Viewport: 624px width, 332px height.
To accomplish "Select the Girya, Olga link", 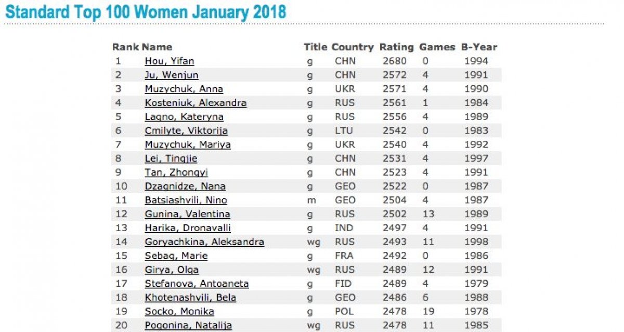I will [172, 270].
